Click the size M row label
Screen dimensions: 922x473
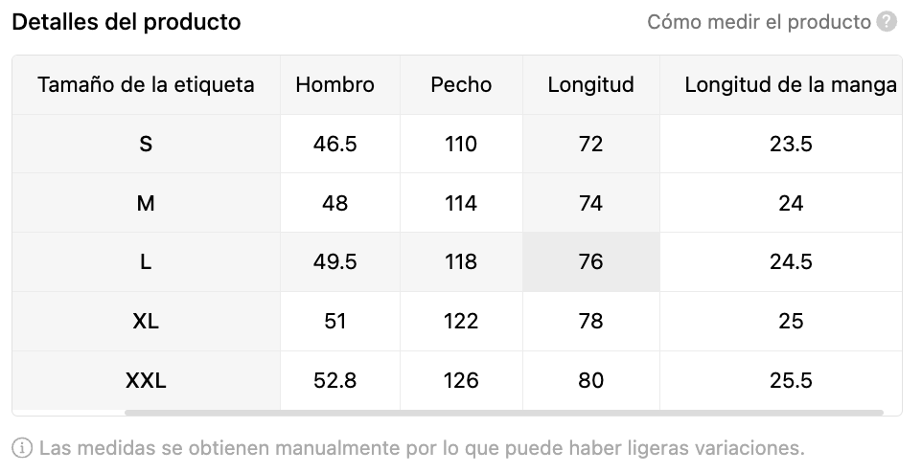tap(146, 204)
